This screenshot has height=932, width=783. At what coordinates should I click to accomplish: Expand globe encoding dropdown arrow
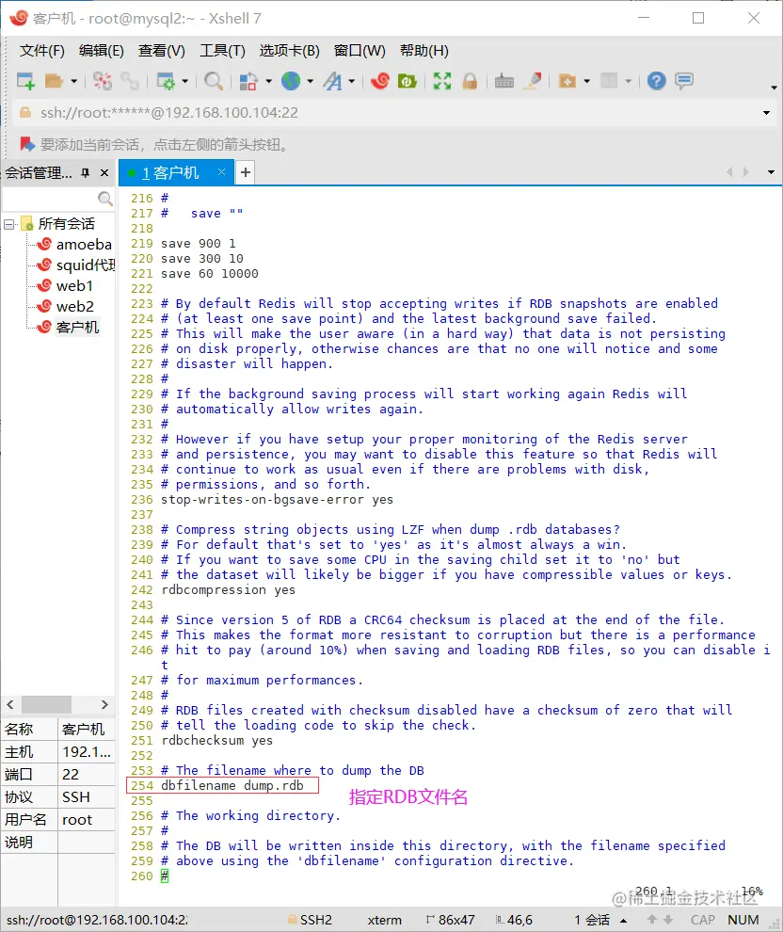pyautogui.click(x=311, y=81)
